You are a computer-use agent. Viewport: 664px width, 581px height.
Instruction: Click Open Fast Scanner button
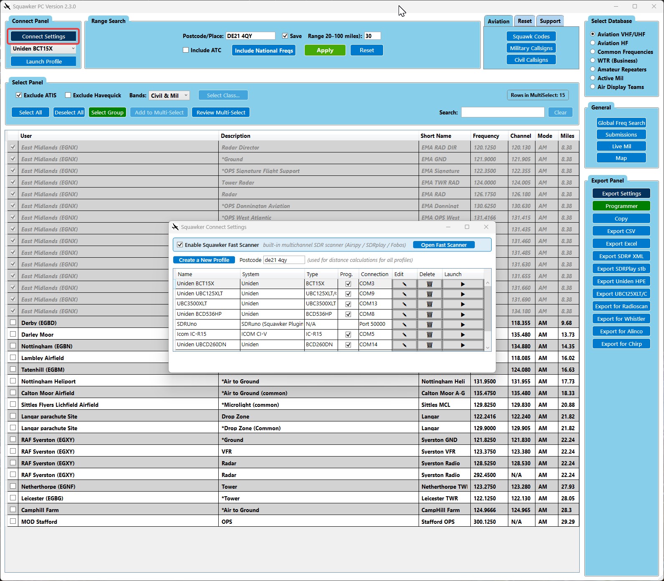(444, 245)
